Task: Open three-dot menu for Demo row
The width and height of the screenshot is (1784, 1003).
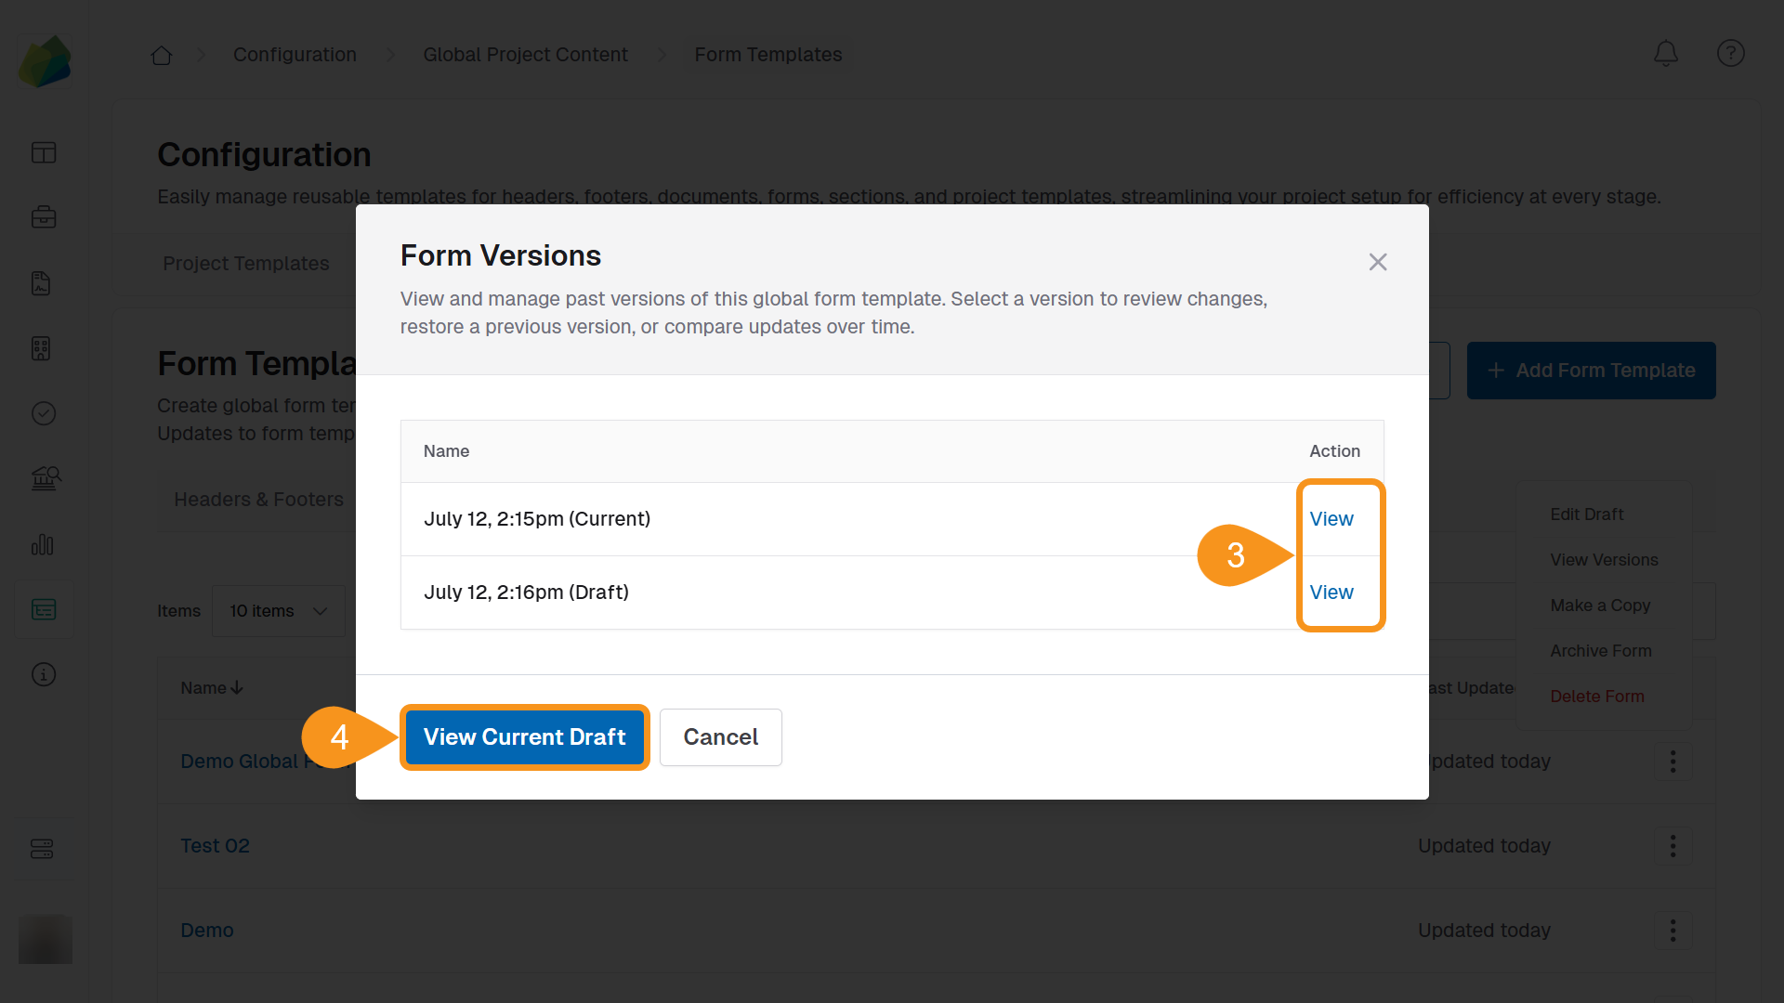Action: pos(1672,931)
